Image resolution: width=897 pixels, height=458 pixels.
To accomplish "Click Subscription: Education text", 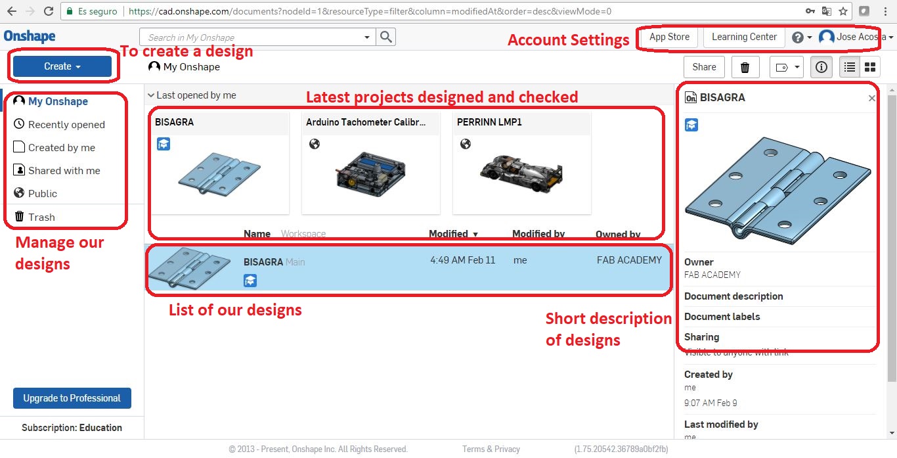I will (x=72, y=428).
